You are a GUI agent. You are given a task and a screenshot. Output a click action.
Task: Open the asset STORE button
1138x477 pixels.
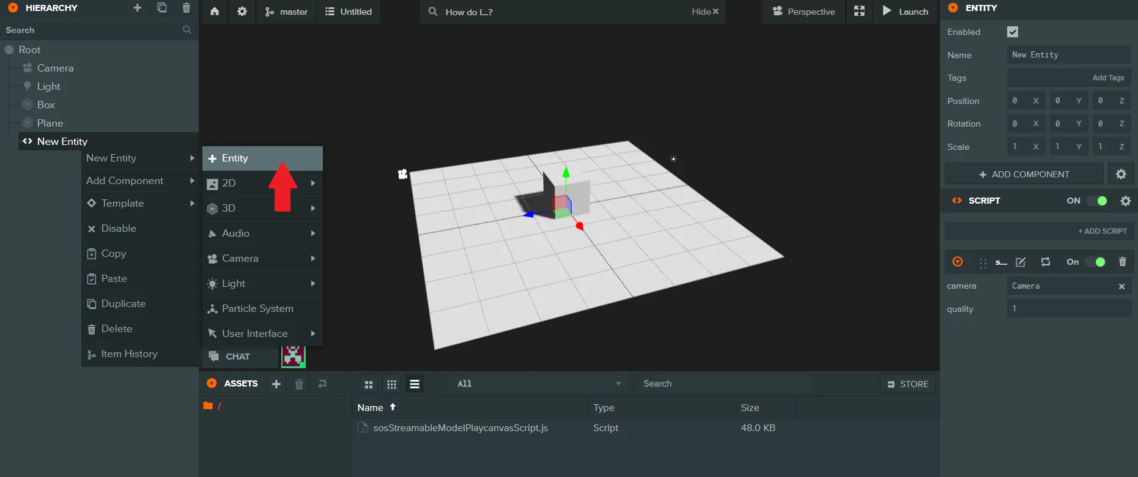tap(908, 384)
